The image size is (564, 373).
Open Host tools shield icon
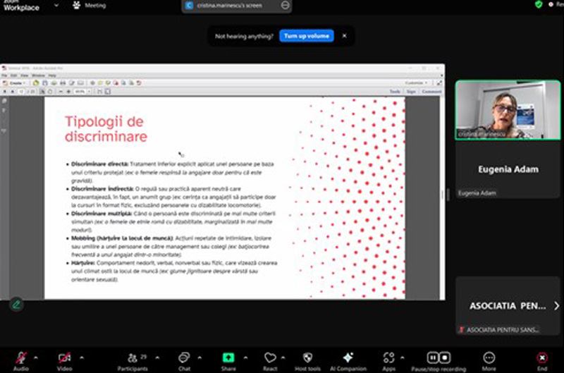point(307,358)
